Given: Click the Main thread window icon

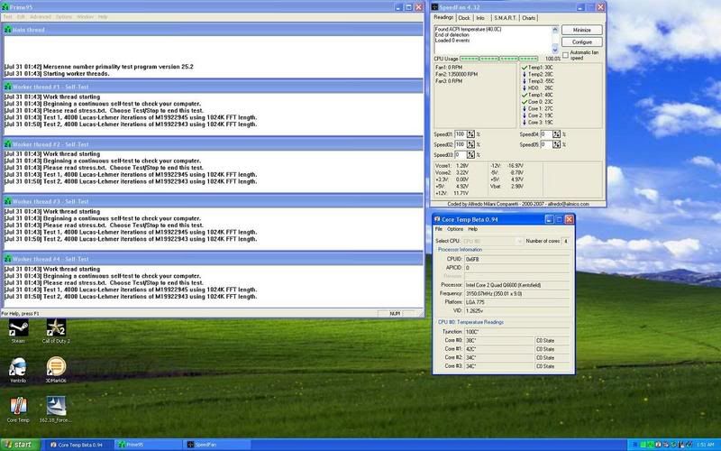Looking at the screenshot, I should click(7, 30).
